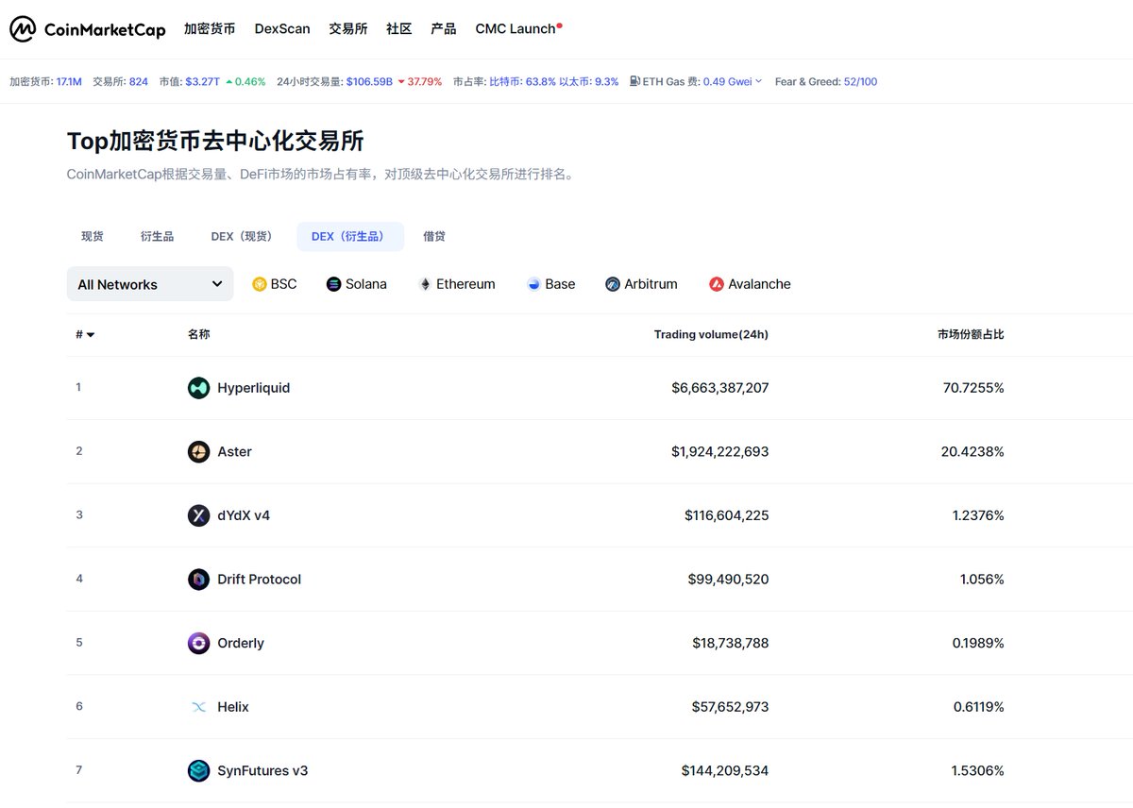Filter by BSC network label
This screenshot has height=808, width=1133.
coord(283,284)
